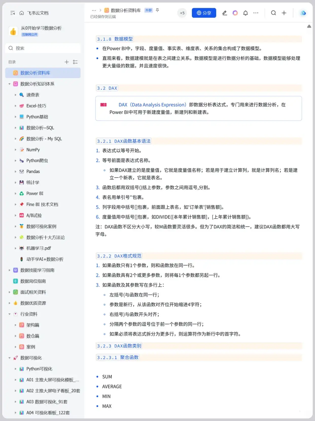Open 数据岗位指南 page
315x421 pixels.
pyautogui.click(x=33, y=281)
